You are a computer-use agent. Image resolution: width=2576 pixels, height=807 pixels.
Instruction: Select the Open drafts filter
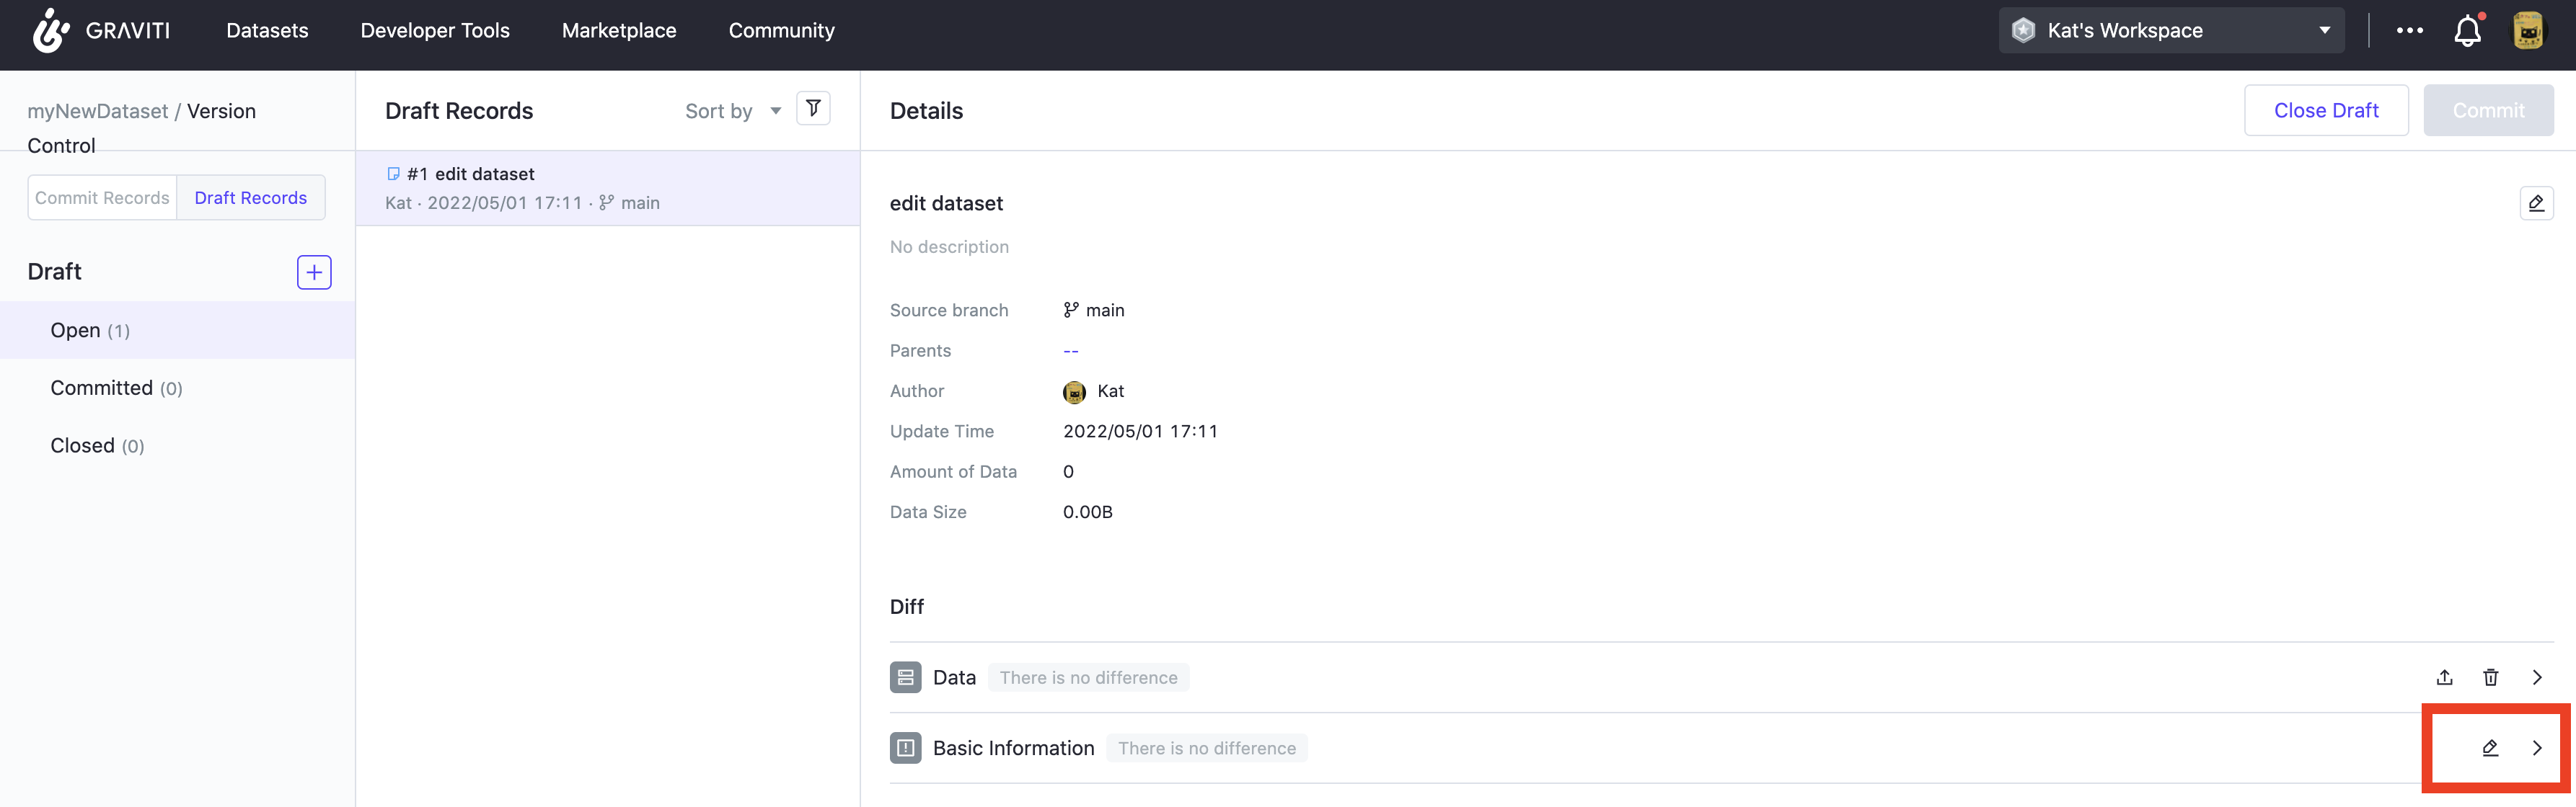click(x=177, y=331)
